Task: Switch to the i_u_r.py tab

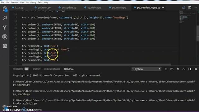Action: [19, 7]
